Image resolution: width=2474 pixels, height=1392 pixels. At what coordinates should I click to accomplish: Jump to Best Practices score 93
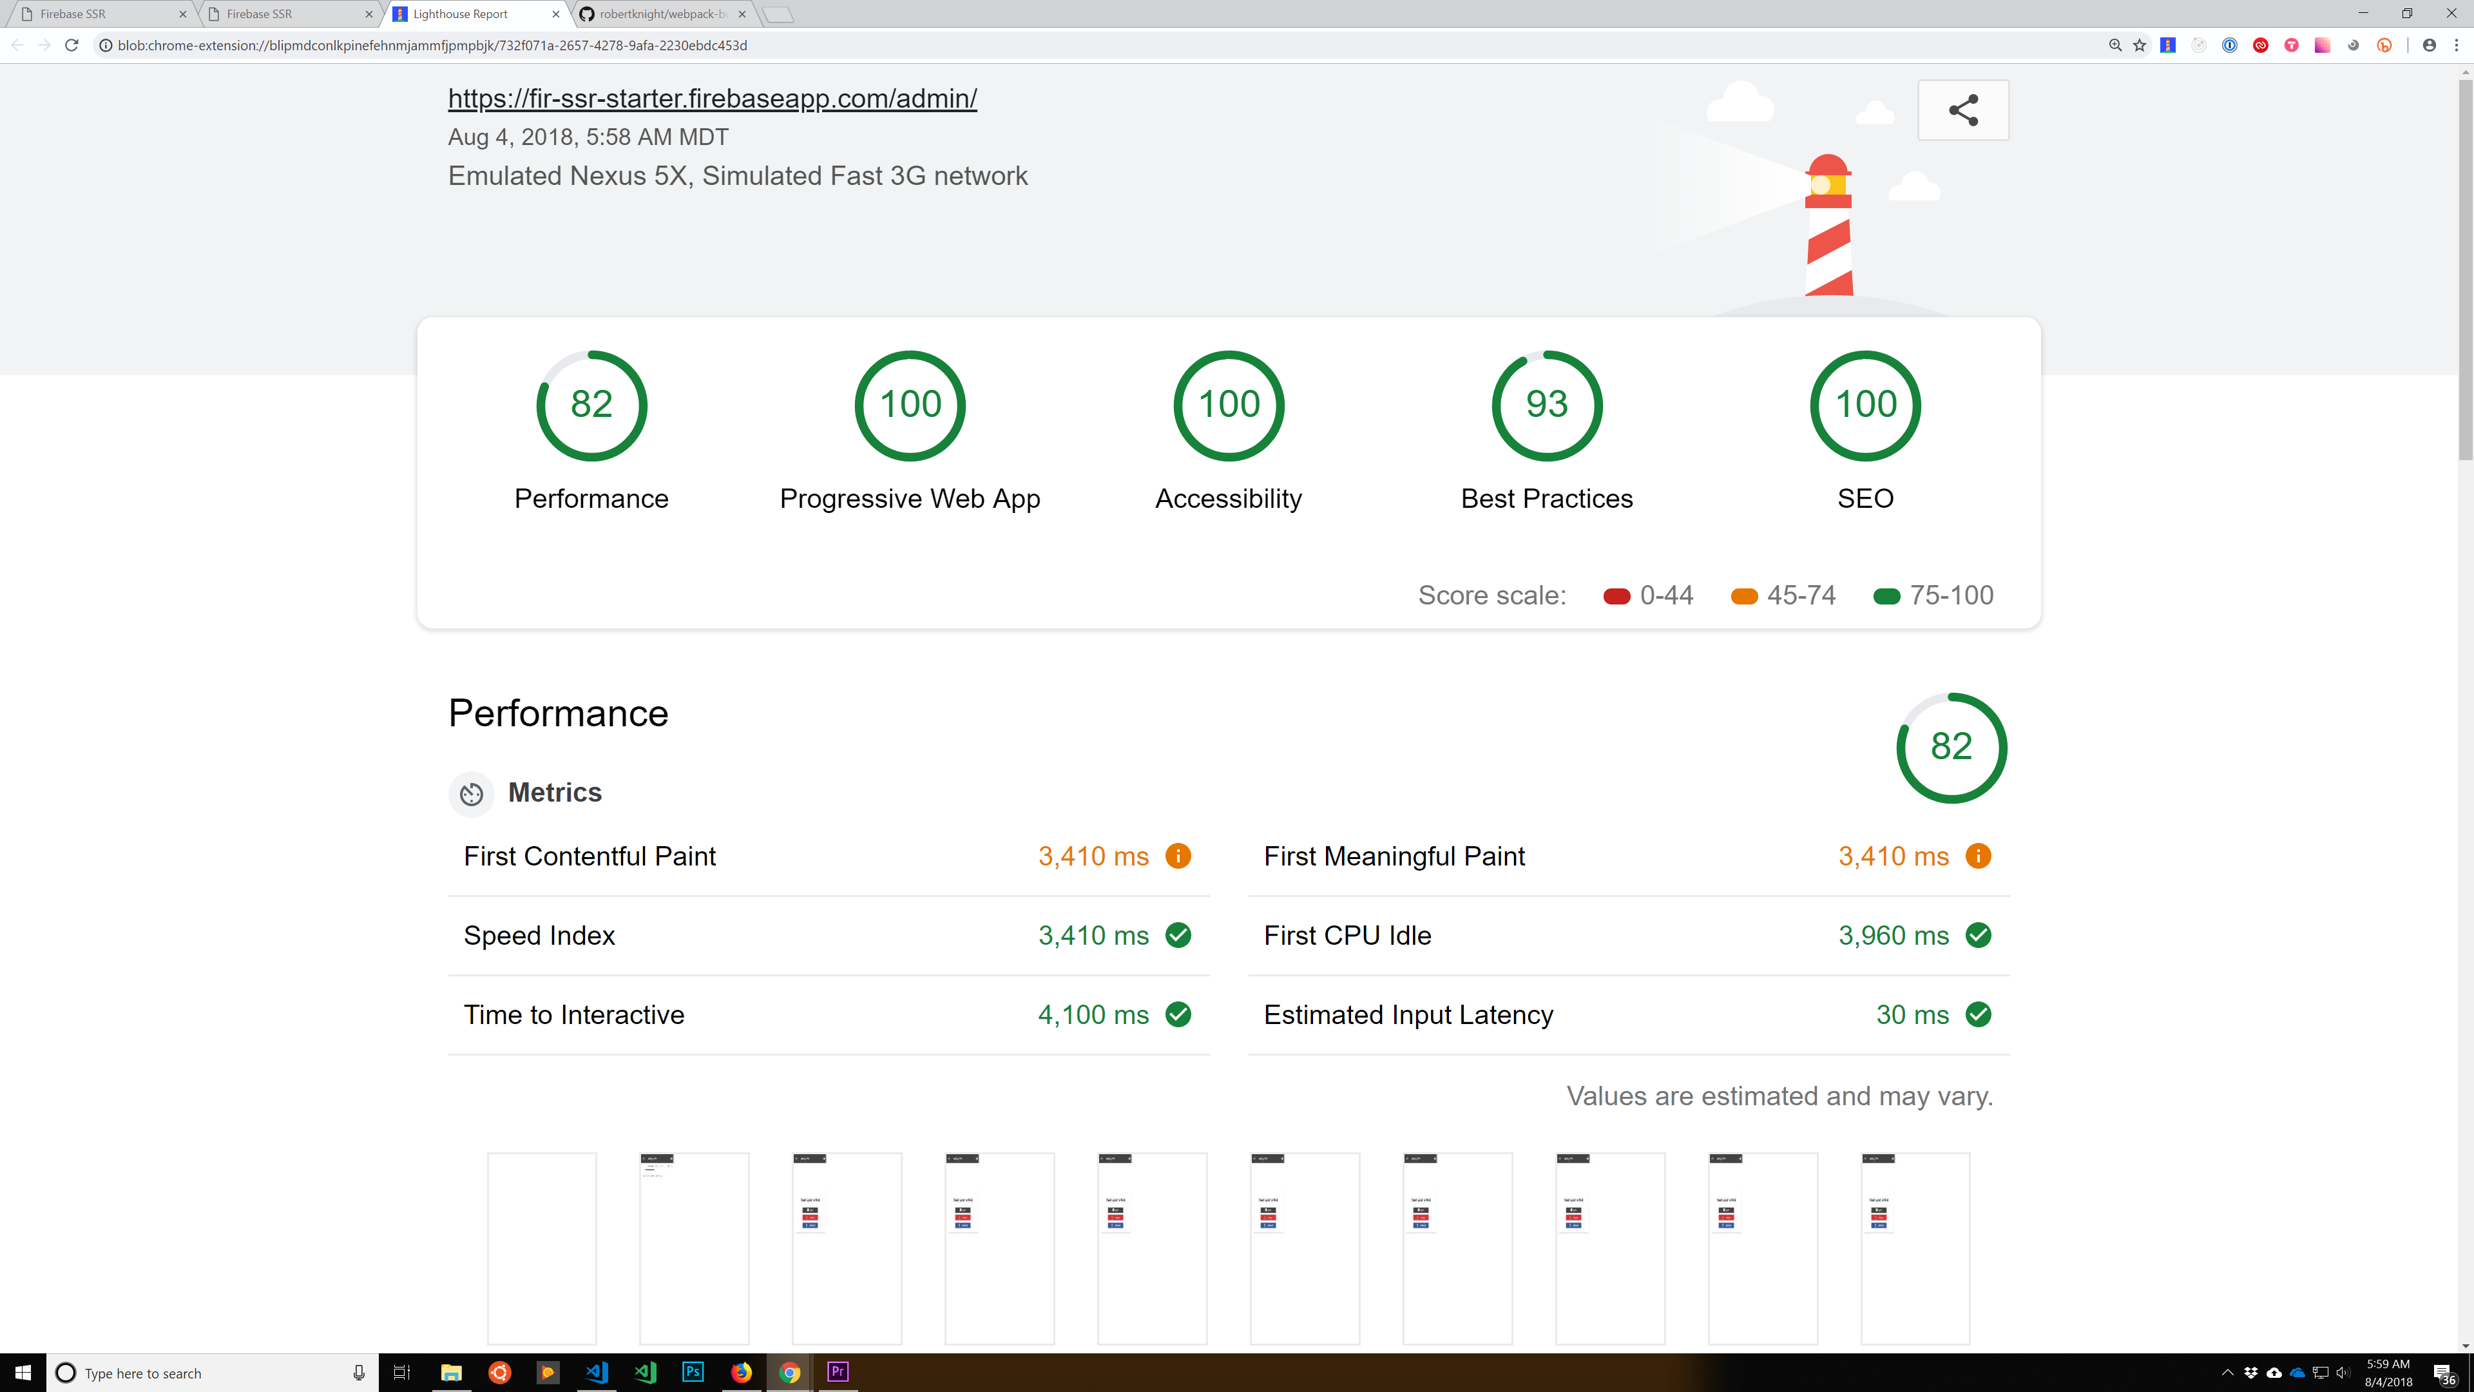(1547, 405)
